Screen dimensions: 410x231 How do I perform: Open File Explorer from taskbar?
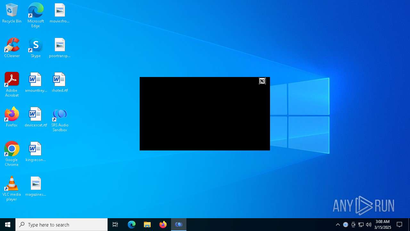(147, 225)
